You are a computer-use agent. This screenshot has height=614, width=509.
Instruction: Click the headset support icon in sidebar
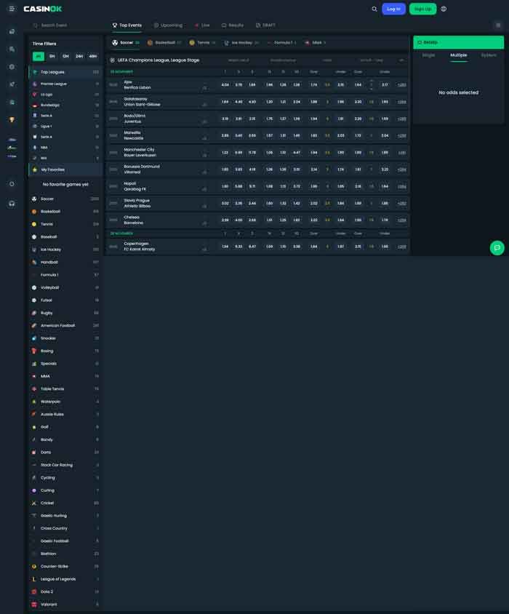point(12,204)
